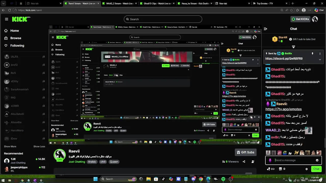
Task: Click Queen tag under stream title
Action: tap(114, 162)
